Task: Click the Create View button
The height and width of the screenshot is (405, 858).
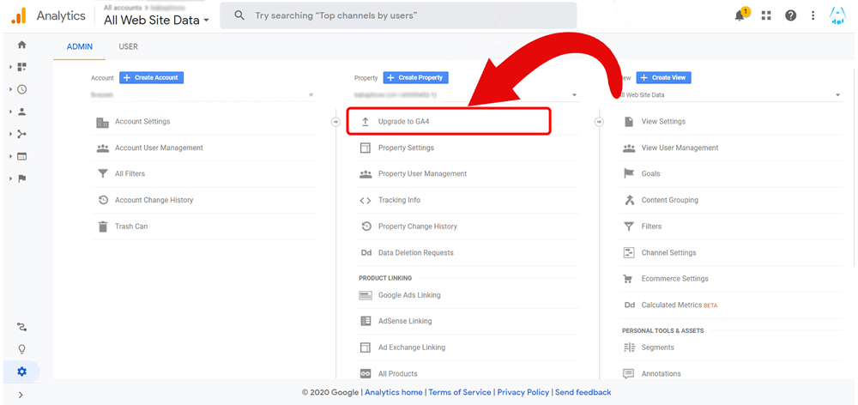Action: [664, 78]
